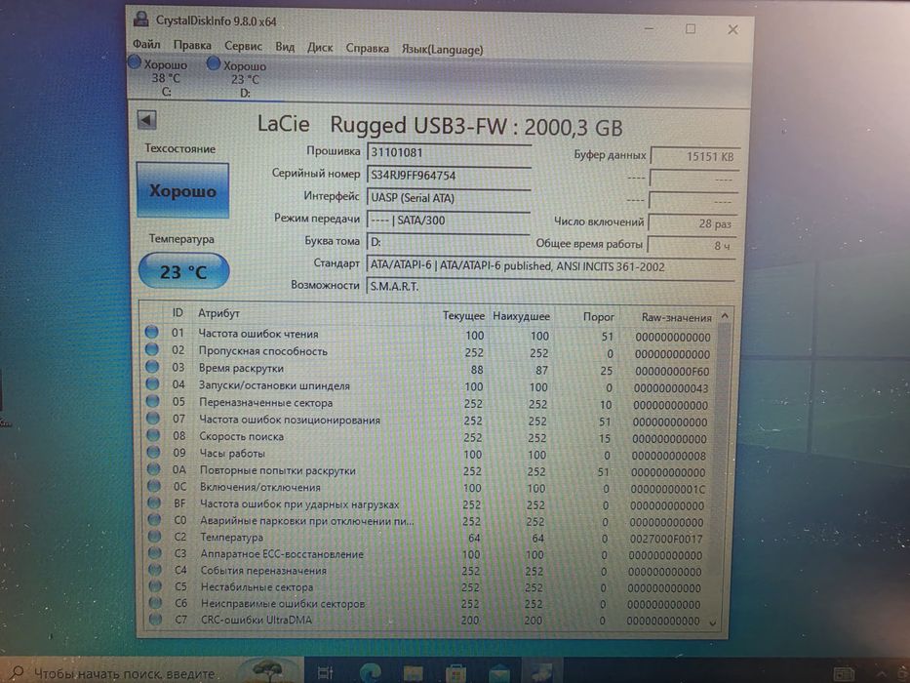Click status icon for Частота ошибок чтения
910x683 pixels.
(152, 332)
